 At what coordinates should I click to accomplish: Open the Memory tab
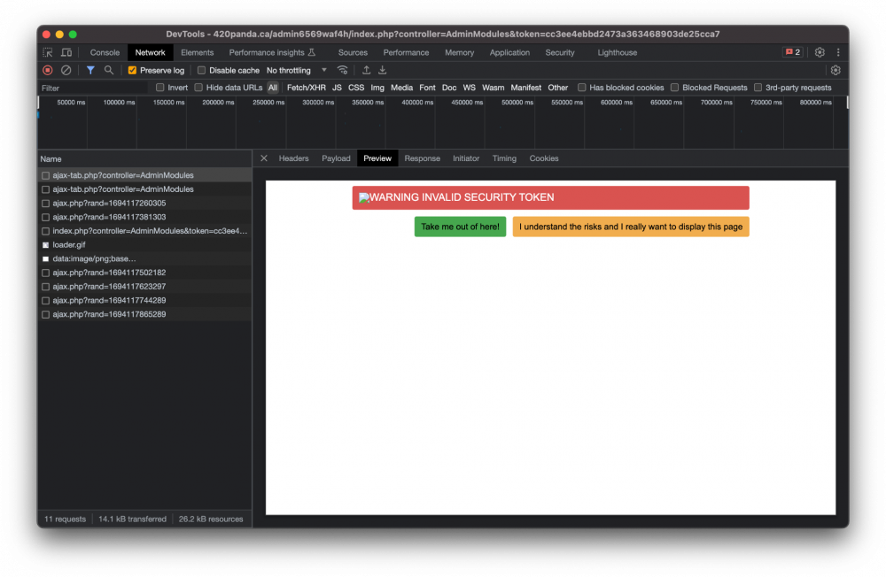[x=459, y=52]
